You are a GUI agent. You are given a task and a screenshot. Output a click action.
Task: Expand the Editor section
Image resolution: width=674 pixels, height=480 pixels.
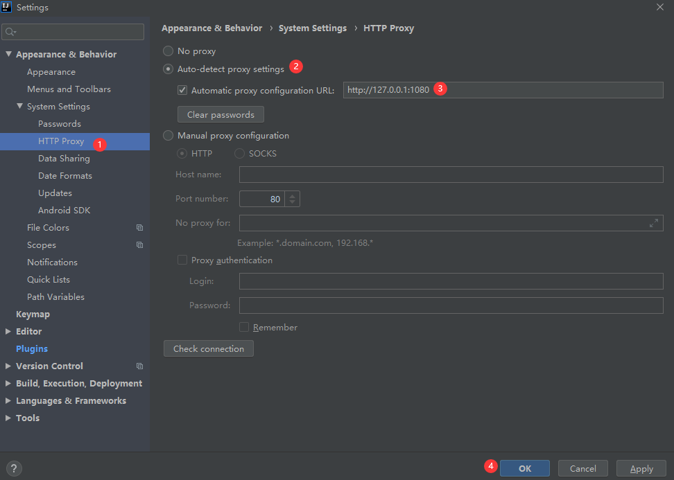tap(8, 332)
